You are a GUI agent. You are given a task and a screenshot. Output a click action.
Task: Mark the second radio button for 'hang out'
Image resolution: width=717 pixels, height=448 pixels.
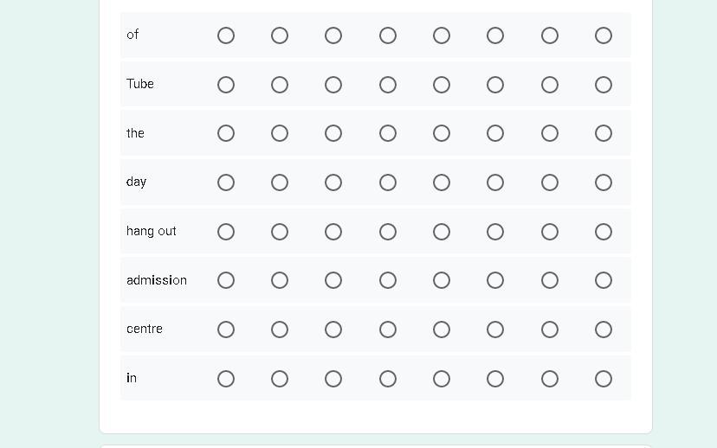(x=280, y=232)
